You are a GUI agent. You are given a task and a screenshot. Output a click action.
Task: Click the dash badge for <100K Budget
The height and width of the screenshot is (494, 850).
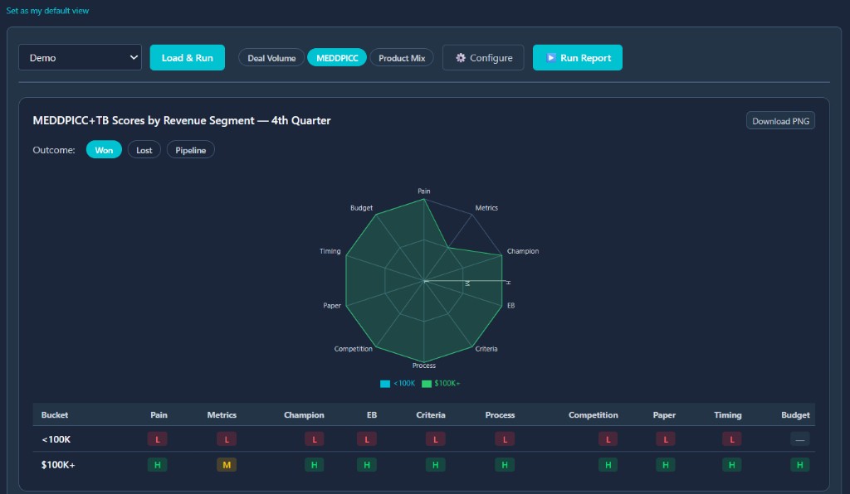[x=799, y=439]
